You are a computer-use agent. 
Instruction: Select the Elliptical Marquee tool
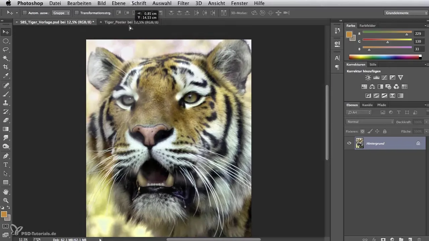pos(6,41)
